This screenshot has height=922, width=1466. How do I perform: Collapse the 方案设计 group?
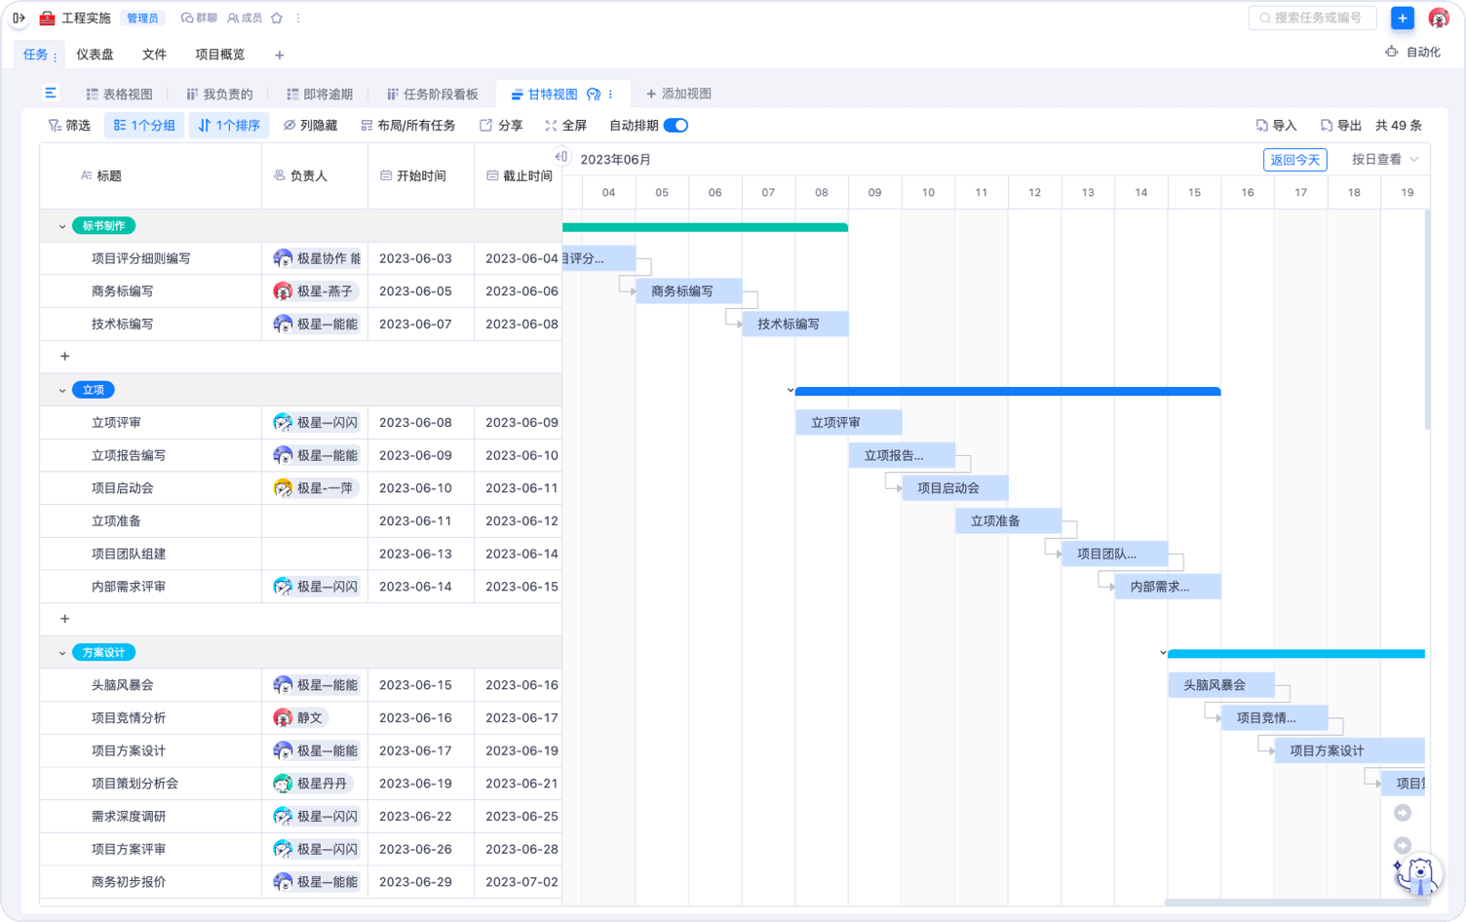(62, 653)
